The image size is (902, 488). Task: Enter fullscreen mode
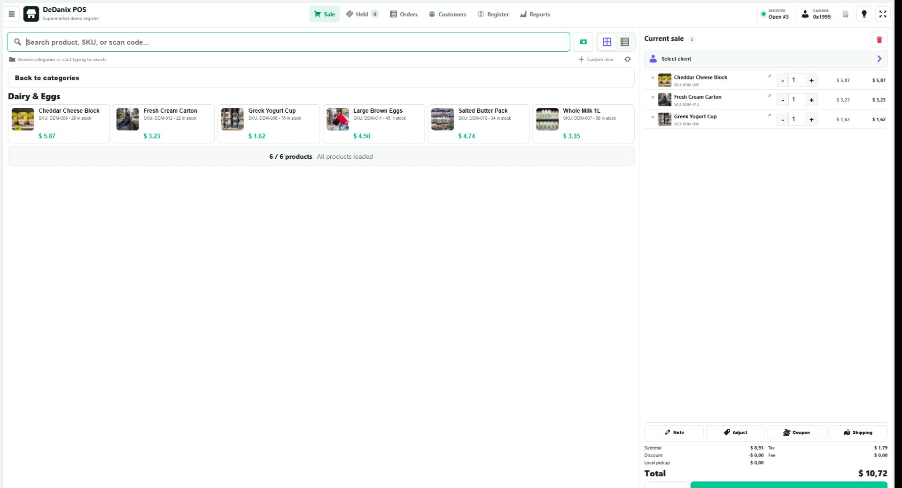(x=883, y=14)
